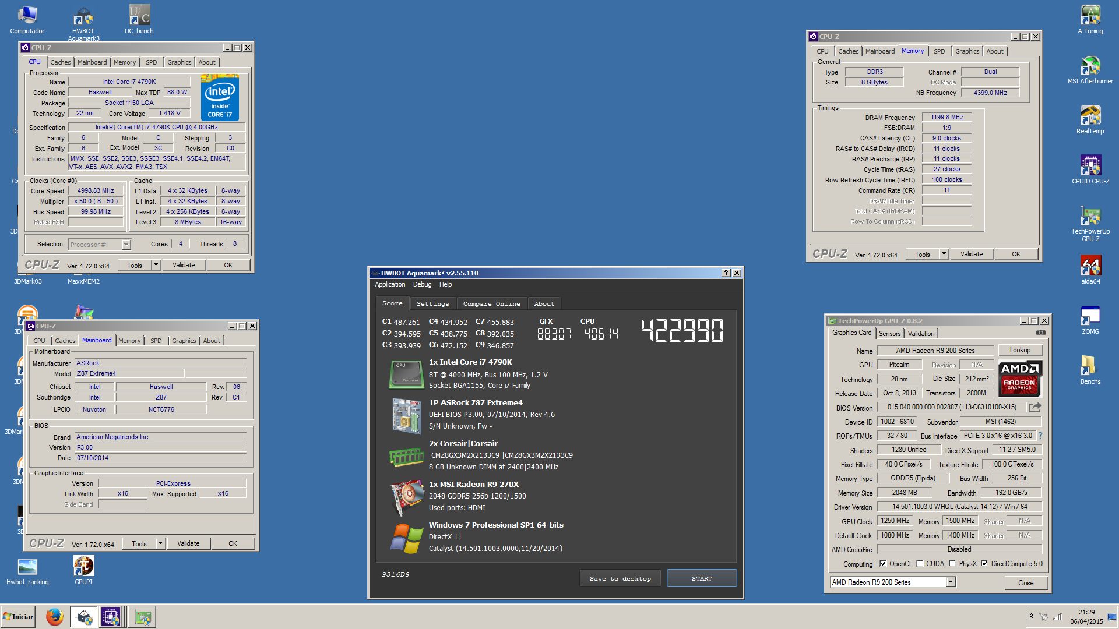Open the Tools dropdown arrow in CPU-Z Memory window
The width and height of the screenshot is (1119, 629).
[944, 254]
